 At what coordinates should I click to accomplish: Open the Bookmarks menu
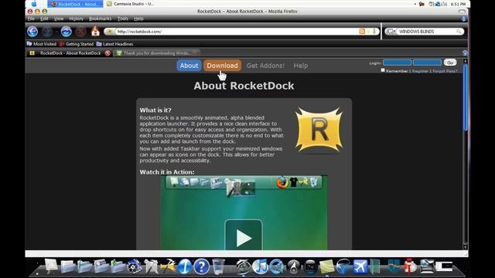100,19
